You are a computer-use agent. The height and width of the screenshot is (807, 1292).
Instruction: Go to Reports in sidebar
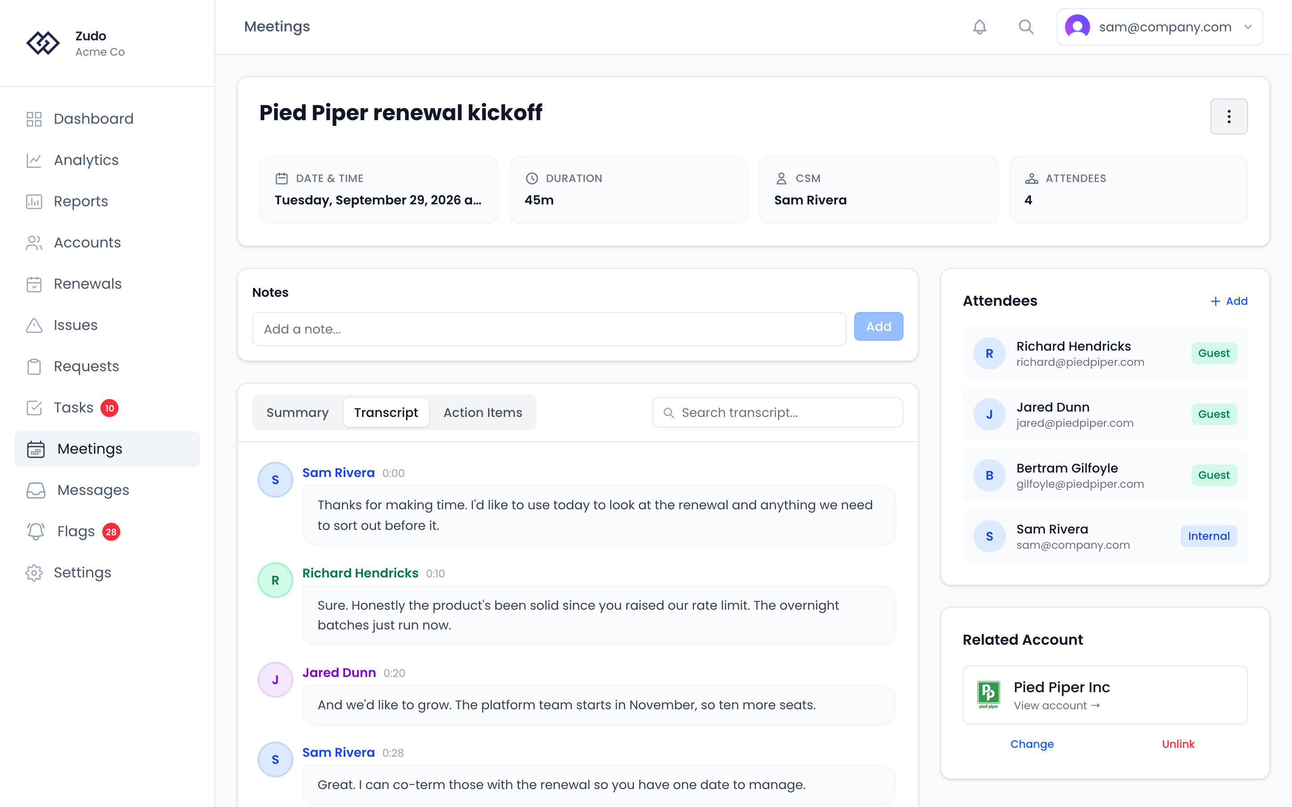click(x=107, y=201)
